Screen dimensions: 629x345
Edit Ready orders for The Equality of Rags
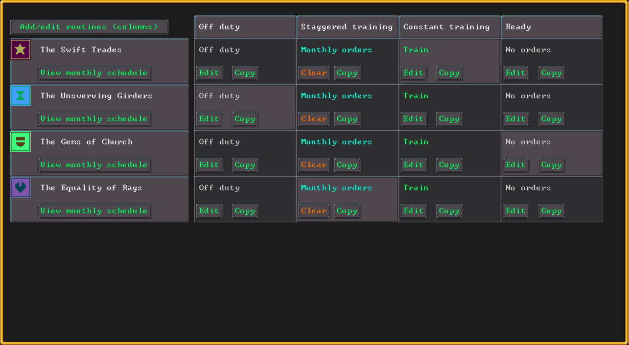click(x=516, y=211)
